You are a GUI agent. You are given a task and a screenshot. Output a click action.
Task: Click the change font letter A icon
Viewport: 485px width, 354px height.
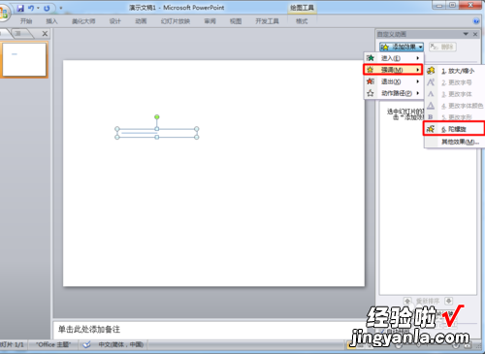(x=431, y=94)
